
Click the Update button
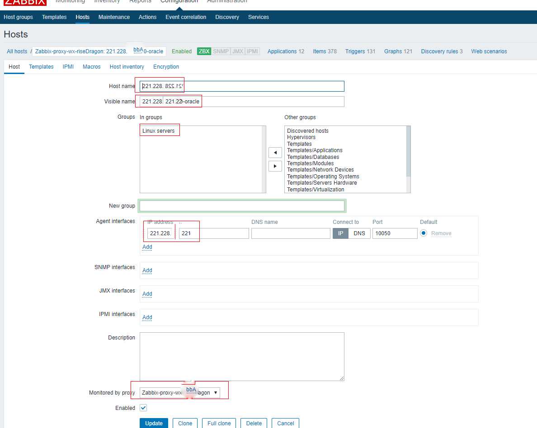[154, 423]
